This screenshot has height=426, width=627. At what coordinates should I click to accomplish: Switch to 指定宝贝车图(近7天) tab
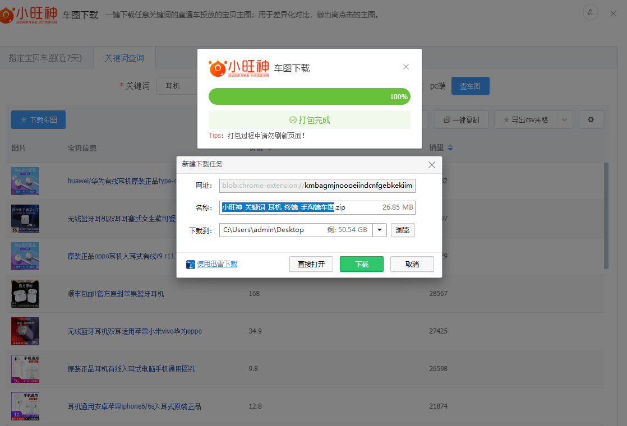click(x=45, y=58)
